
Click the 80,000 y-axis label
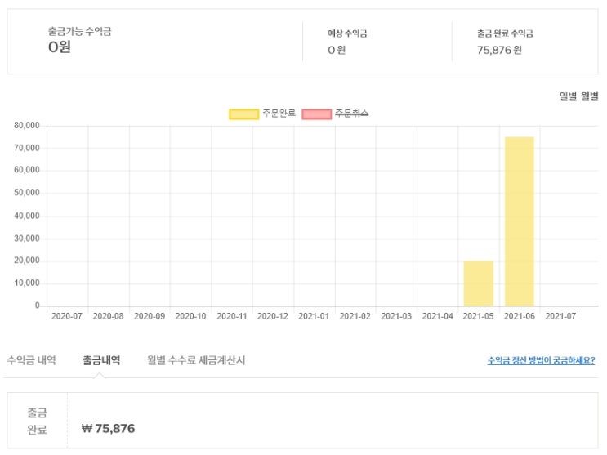click(x=27, y=126)
